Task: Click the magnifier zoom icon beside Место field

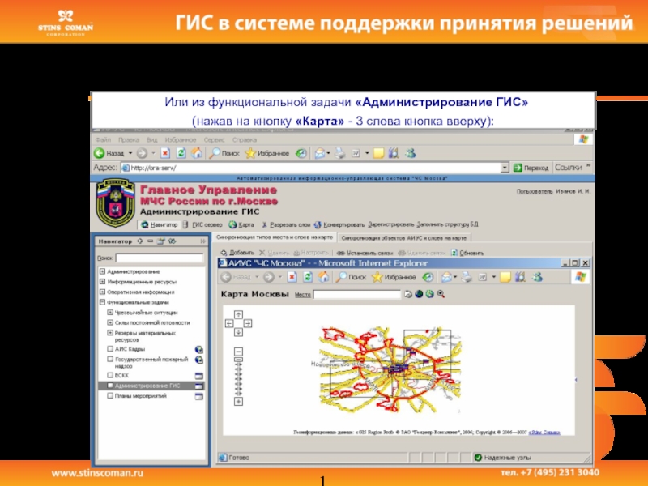Action: pos(441,294)
